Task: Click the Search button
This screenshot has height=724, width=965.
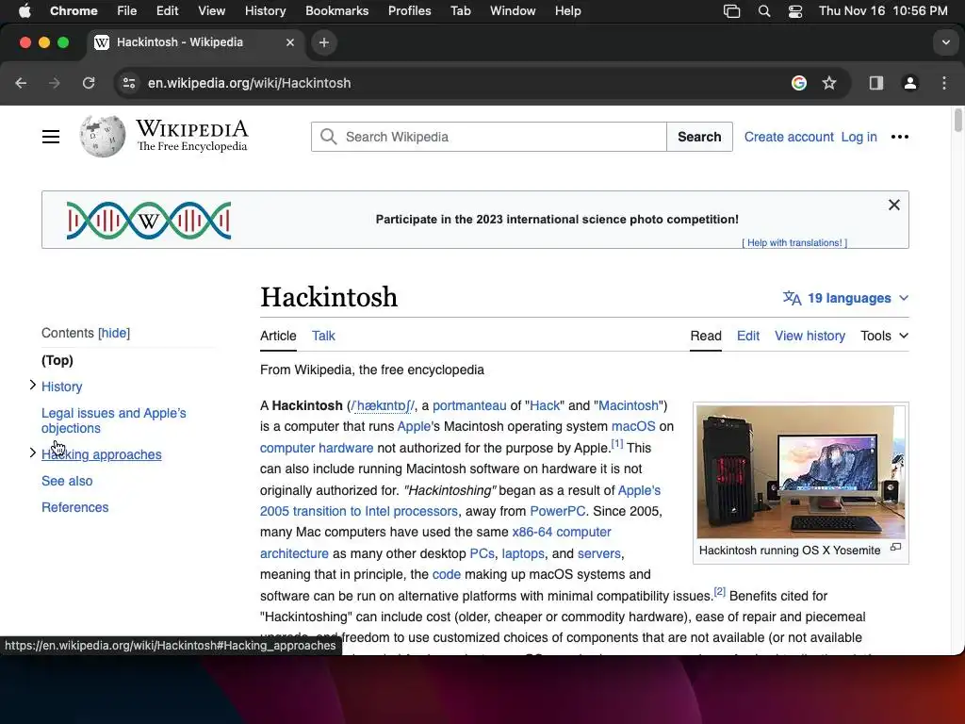Action: [x=699, y=137]
